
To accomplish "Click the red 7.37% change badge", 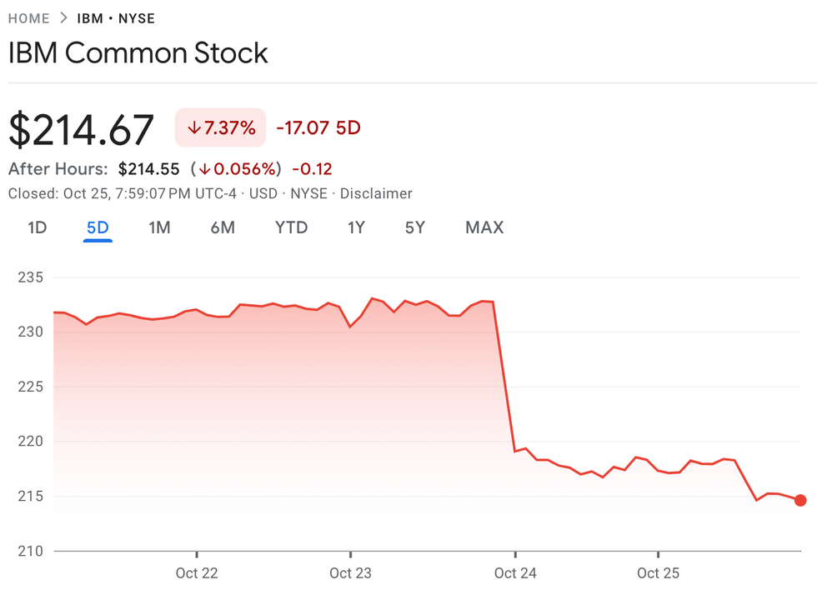I will (x=220, y=128).
